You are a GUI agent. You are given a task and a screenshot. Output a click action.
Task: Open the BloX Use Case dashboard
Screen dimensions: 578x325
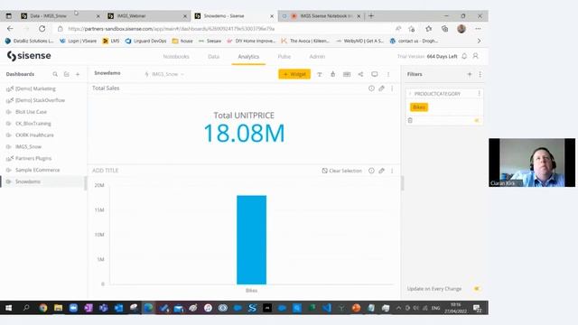(31, 112)
